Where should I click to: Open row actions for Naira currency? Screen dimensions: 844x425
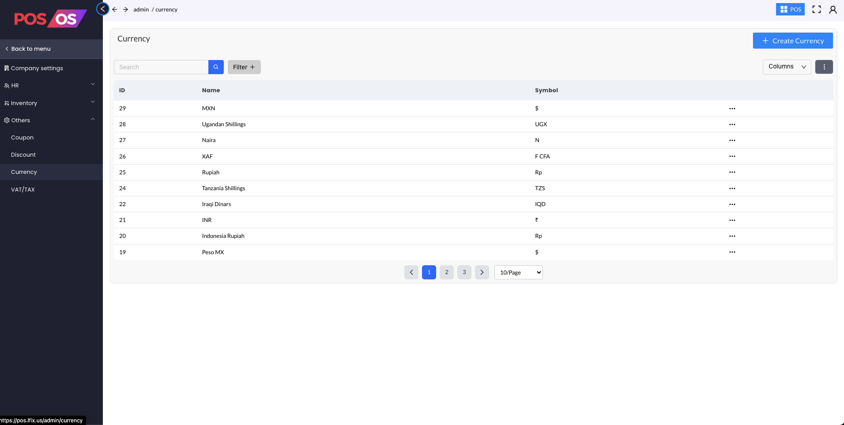732,140
